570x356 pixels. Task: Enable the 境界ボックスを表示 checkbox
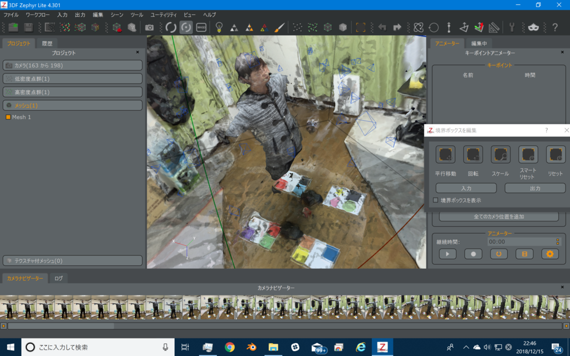click(x=435, y=200)
